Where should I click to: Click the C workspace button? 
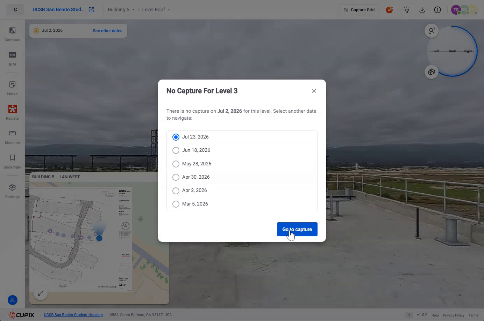pos(15,10)
